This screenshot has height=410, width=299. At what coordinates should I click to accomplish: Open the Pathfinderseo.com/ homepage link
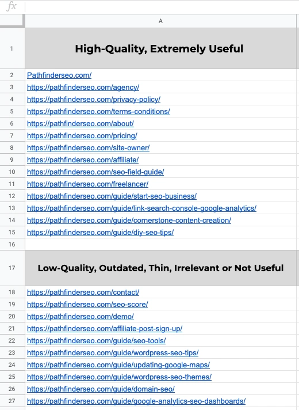[x=59, y=75]
